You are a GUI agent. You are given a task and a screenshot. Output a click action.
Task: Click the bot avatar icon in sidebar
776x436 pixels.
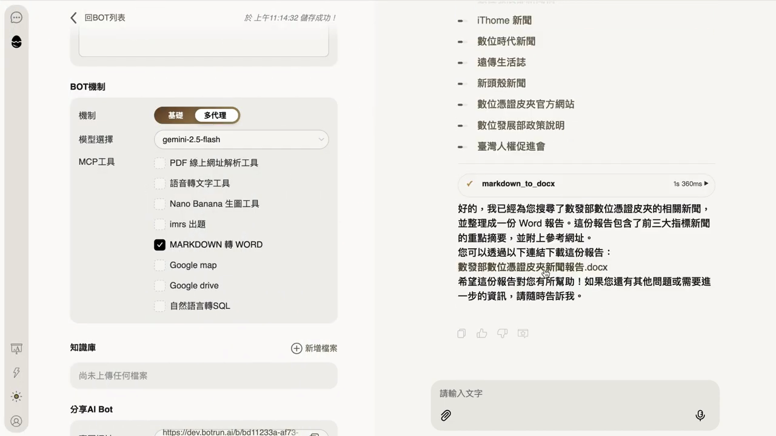pyautogui.click(x=16, y=42)
